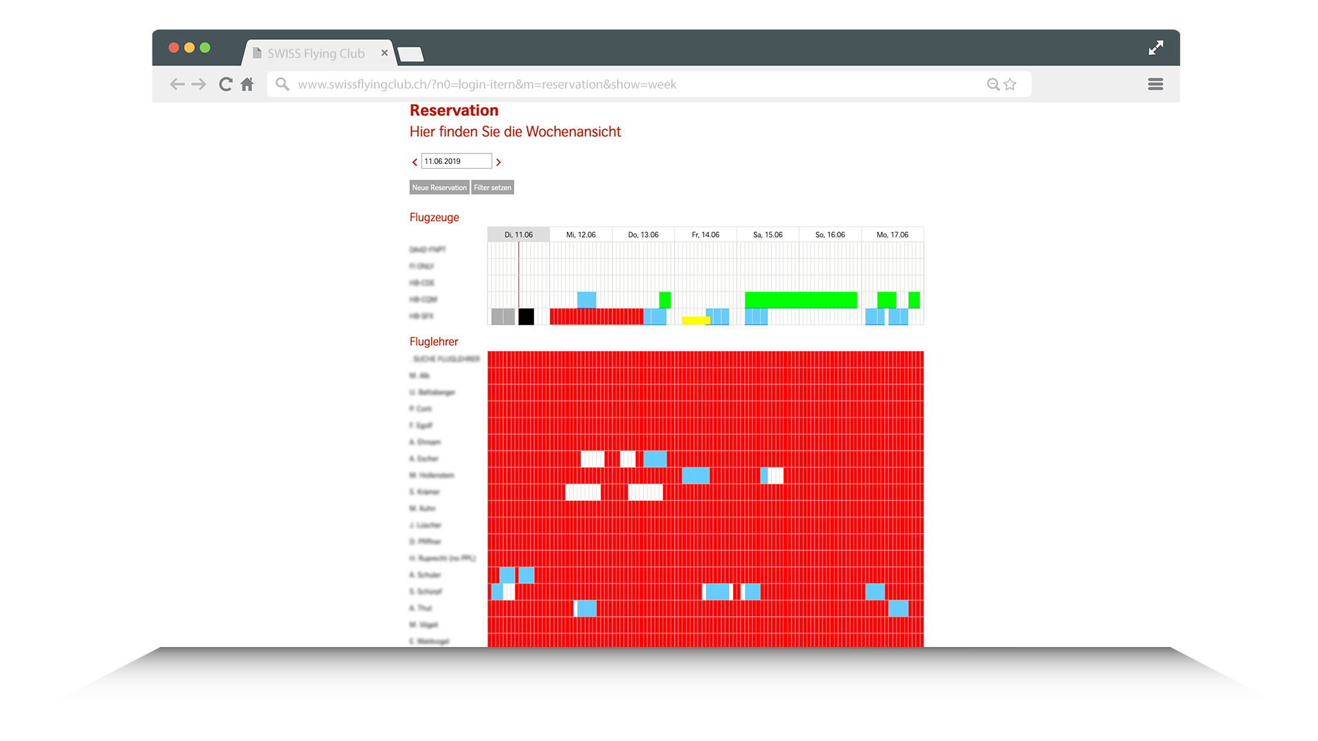
Task: Click the browser back arrow
Action: 177,84
